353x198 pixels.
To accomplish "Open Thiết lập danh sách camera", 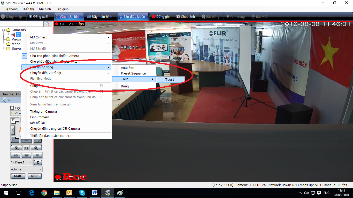I will pos(66,136).
